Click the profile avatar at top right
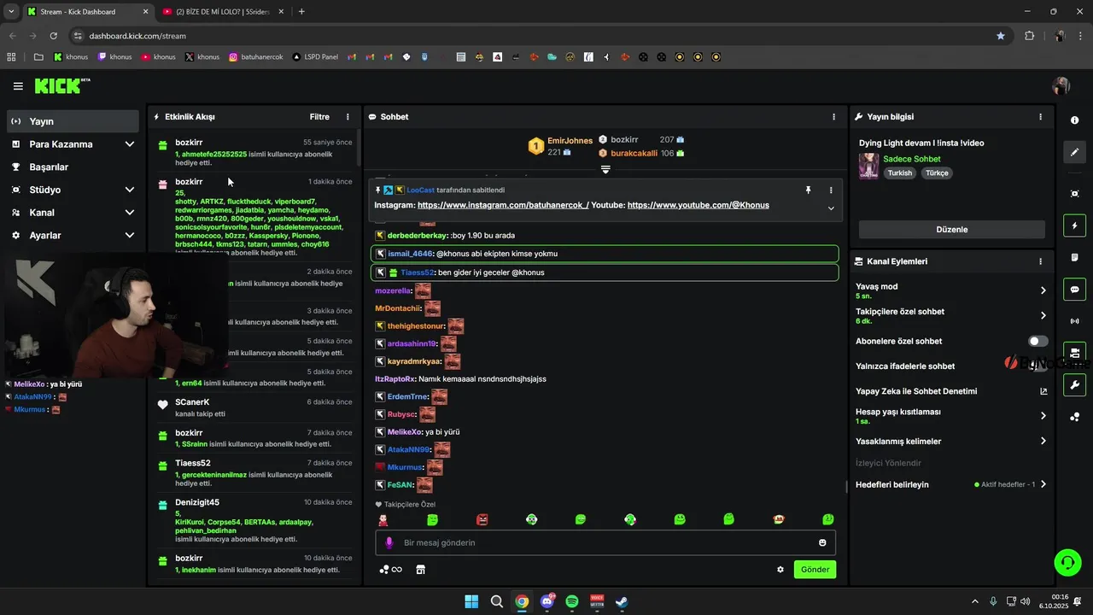Image resolution: width=1093 pixels, height=615 pixels. pos(1061,86)
